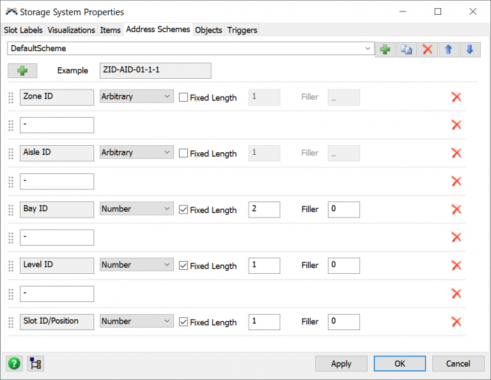491x380 pixels.
Task: Toggle Fixed Length for Level ID
Action: (x=183, y=266)
